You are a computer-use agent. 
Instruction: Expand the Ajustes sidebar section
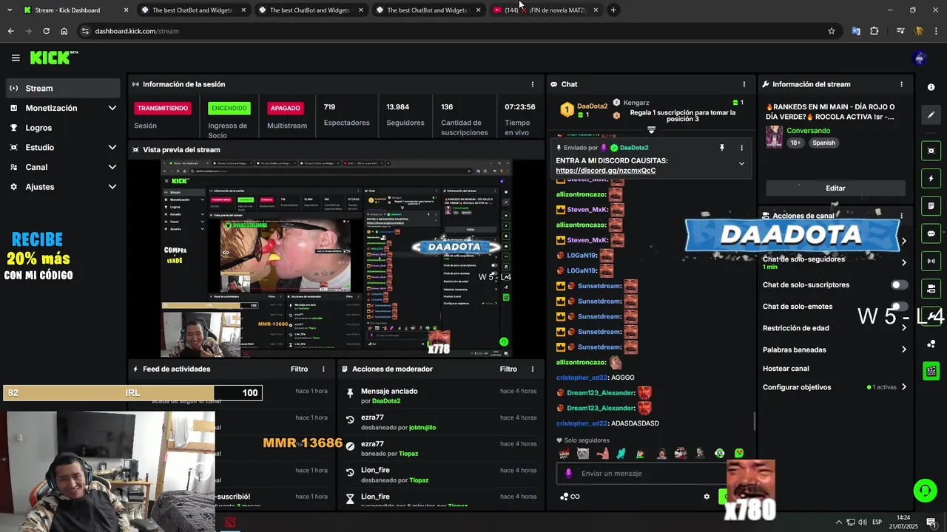tap(112, 187)
